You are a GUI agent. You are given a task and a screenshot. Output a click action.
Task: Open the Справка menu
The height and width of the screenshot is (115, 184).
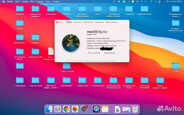[x=56, y=2]
